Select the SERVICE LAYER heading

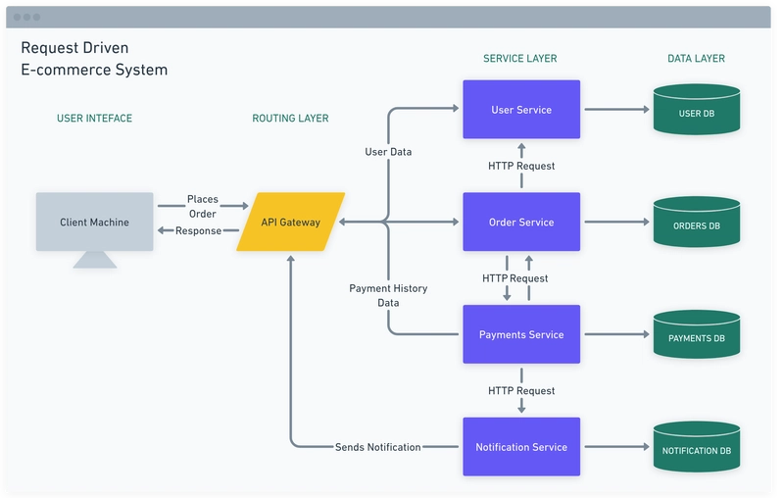tap(519, 59)
